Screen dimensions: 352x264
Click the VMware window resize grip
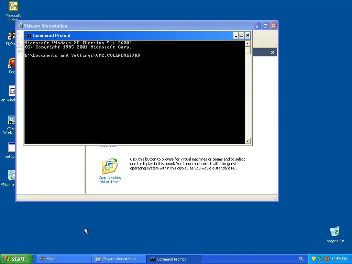[275, 198]
